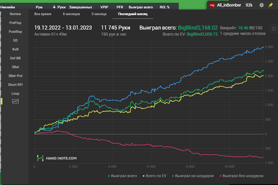Click the total won BigBlind2,168.02 value
This screenshot has height=185, width=278.
pyautogui.click(x=198, y=28)
